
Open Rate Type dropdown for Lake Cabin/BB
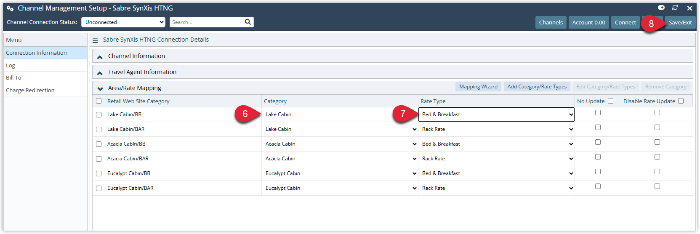(x=496, y=114)
